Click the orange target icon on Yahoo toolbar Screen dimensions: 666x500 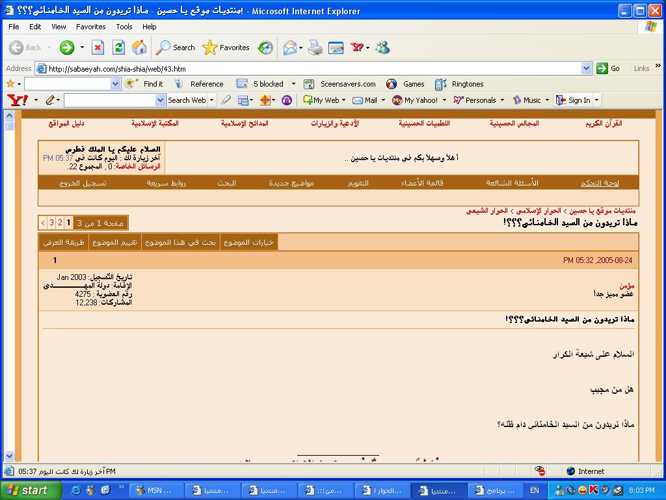[265, 100]
